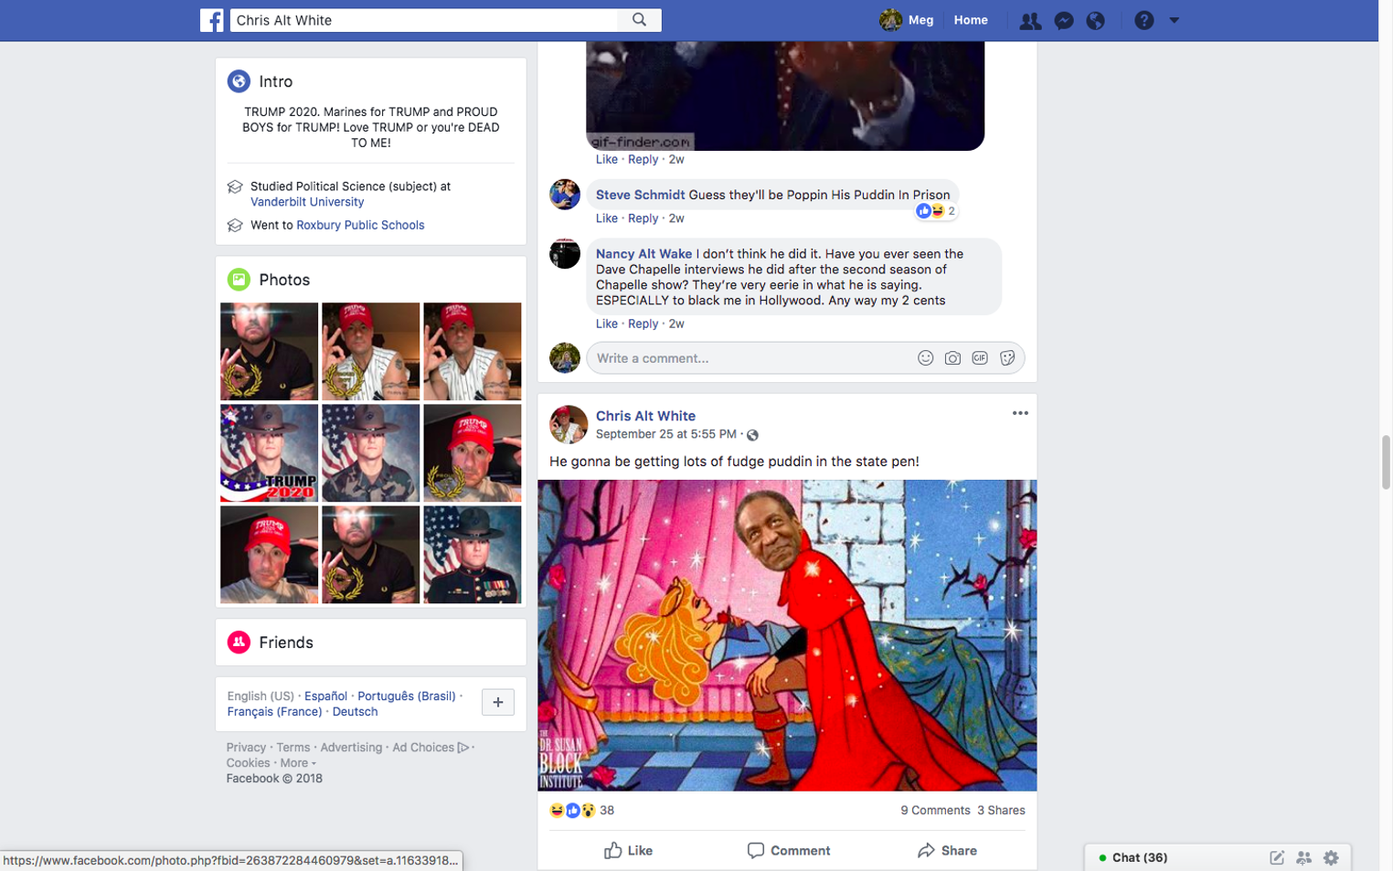The width and height of the screenshot is (1393, 871).
Task: Reply to Steve Schmidt's comment
Action: point(643,218)
